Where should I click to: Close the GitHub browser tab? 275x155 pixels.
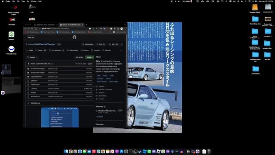coord(83,25)
